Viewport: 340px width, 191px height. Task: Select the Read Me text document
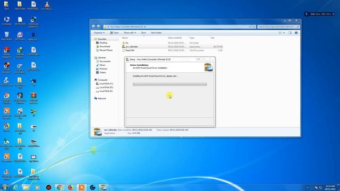(x=130, y=50)
